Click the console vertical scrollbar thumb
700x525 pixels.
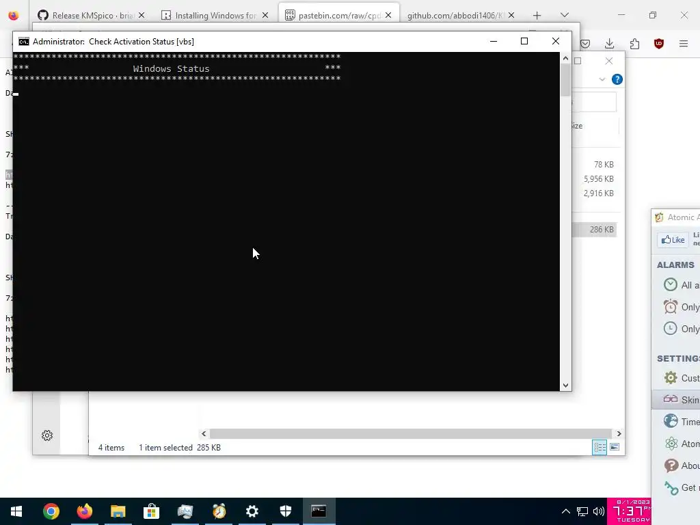point(565,80)
